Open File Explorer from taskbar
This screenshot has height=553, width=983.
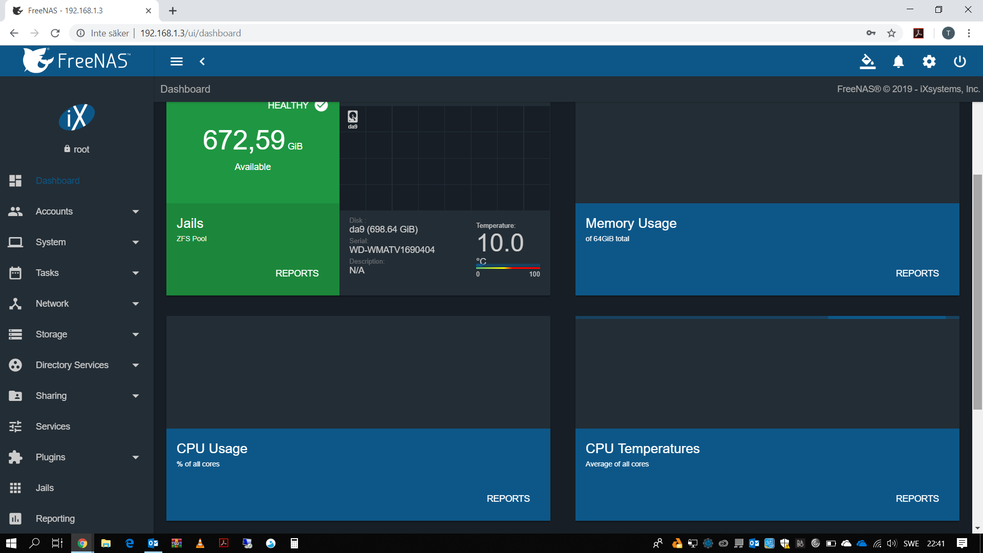pos(106,543)
